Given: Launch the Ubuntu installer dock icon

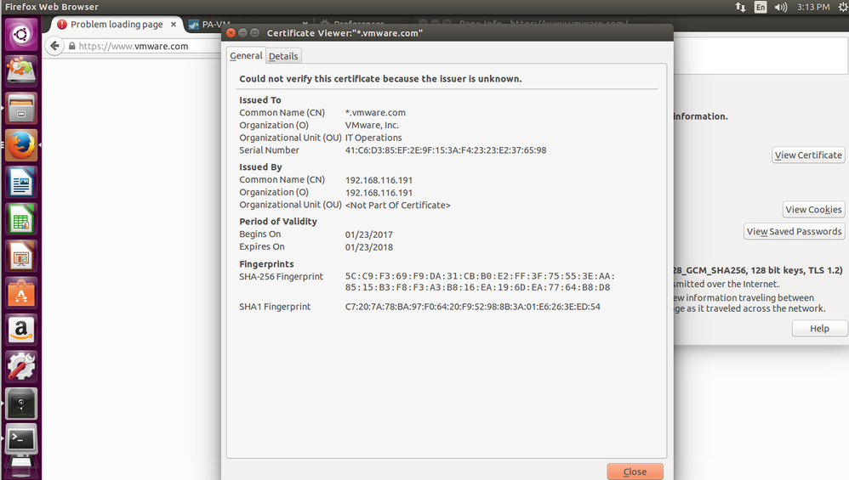Looking at the screenshot, I should click(21, 71).
